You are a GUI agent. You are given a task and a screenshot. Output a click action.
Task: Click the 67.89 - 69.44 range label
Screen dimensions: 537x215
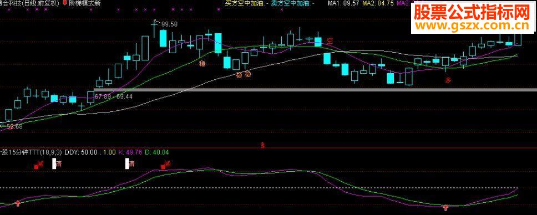click(x=114, y=97)
